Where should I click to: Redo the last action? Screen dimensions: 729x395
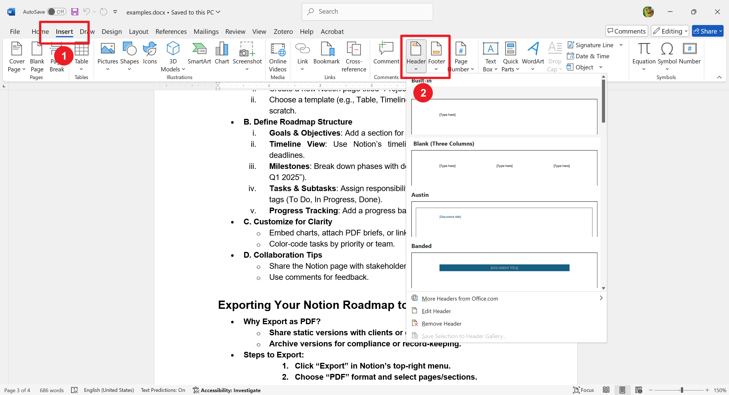tap(104, 12)
